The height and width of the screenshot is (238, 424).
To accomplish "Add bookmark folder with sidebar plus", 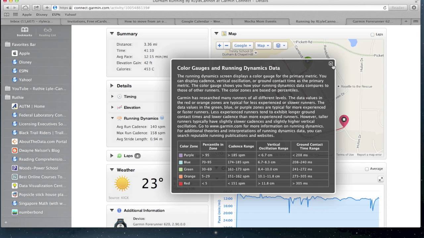I will [x=6, y=222].
